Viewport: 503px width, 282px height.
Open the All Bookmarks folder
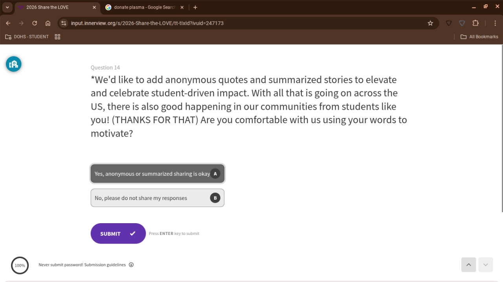point(479,37)
